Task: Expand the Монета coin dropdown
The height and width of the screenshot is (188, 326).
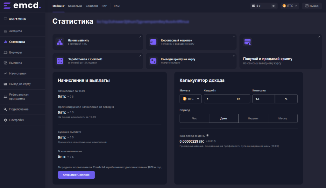Action: pyautogui.click(x=190, y=99)
